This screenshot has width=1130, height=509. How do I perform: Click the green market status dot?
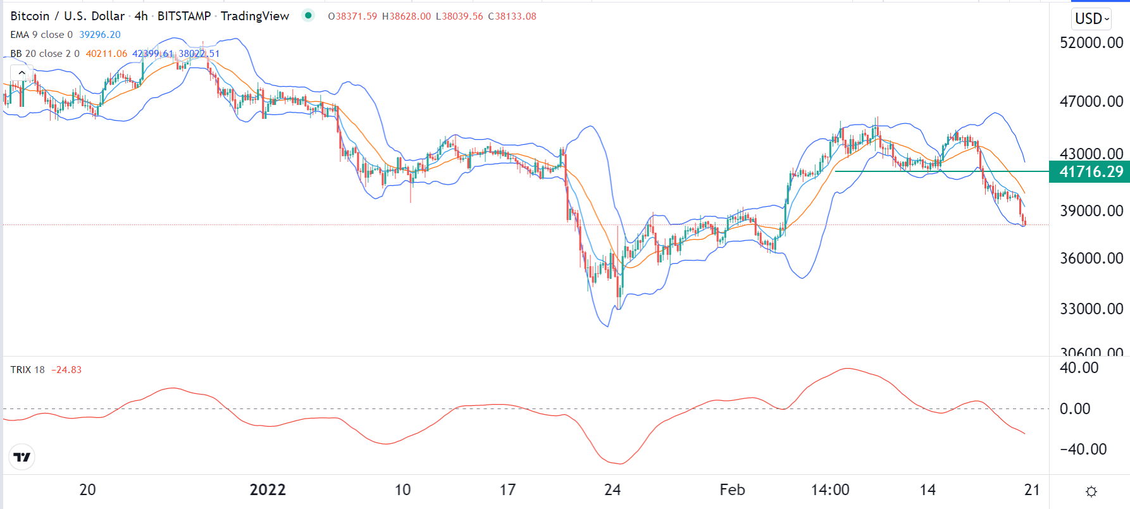coord(308,16)
